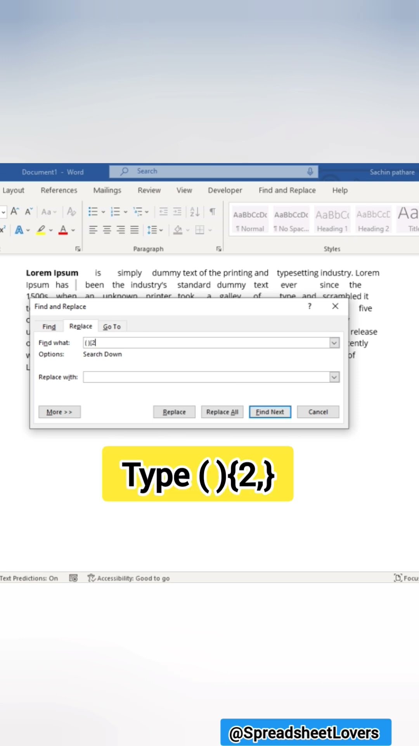Apply the text highlight color marker
419x746 pixels.
tap(41, 230)
